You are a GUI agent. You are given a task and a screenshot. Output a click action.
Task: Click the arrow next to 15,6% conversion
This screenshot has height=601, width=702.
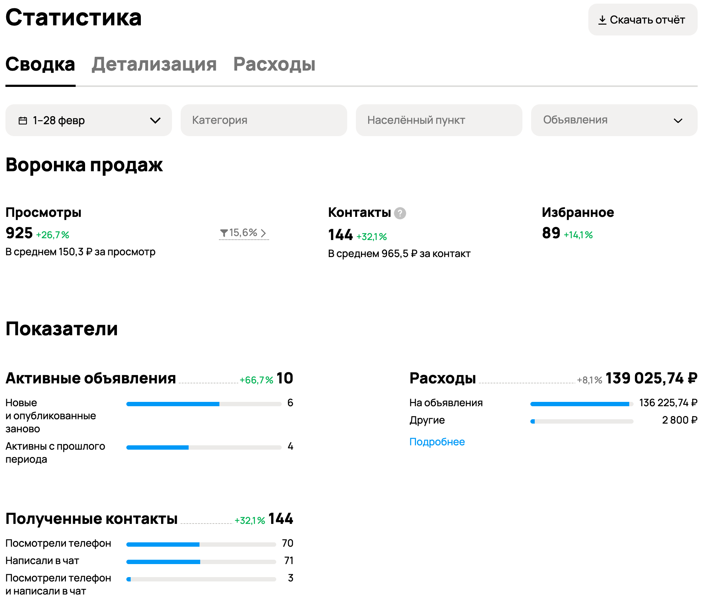pyautogui.click(x=264, y=233)
